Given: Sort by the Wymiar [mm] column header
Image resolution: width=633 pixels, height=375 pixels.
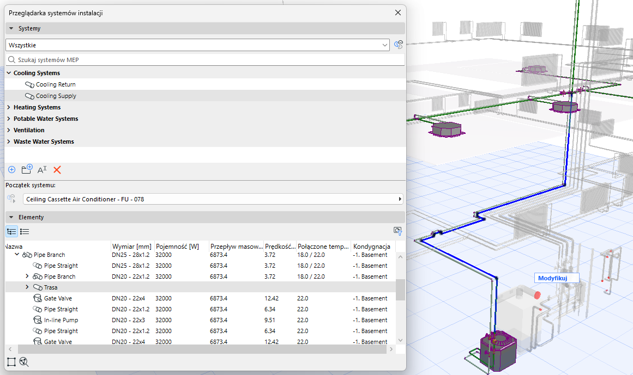Looking at the screenshot, I should (x=132, y=246).
